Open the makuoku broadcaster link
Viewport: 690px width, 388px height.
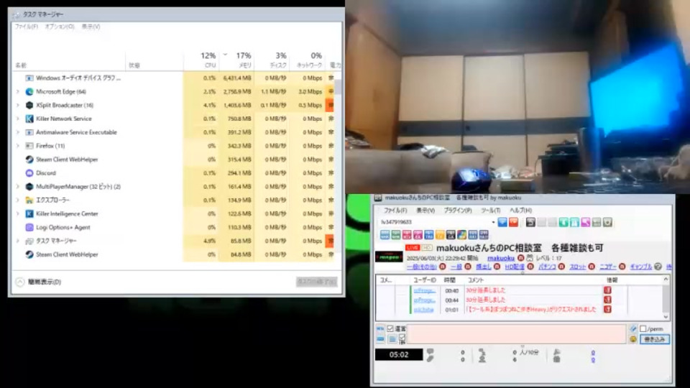[x=501, y=258]
